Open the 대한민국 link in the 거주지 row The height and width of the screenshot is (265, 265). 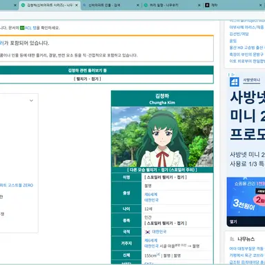click(x=151, y=246)
